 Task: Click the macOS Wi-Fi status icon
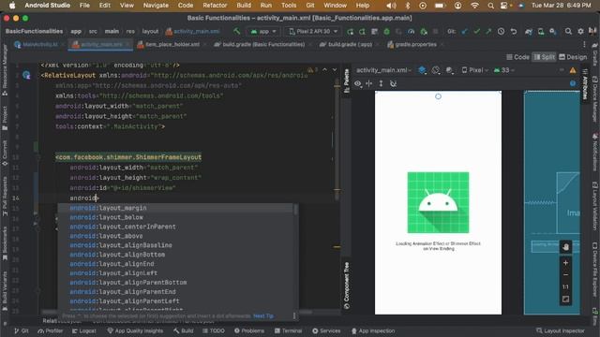point(474,6)
